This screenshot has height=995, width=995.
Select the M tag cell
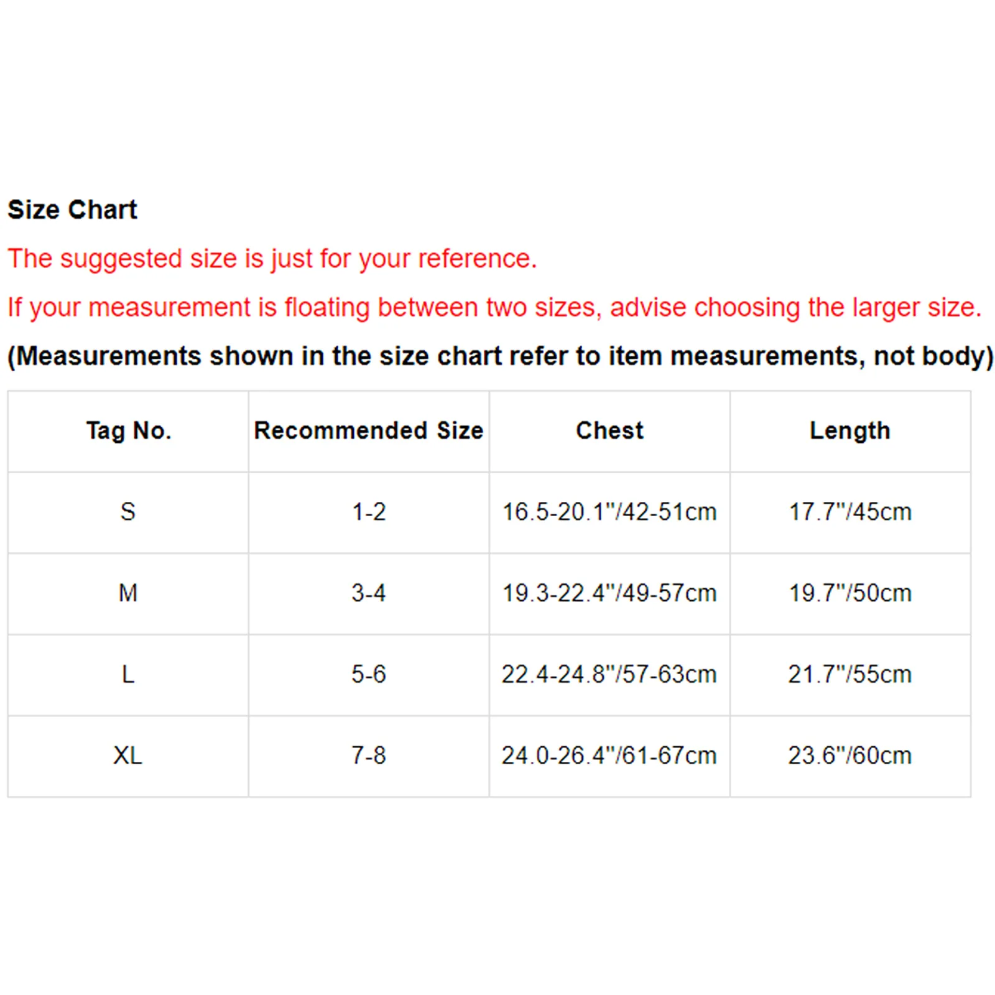[x=128, y=593]
